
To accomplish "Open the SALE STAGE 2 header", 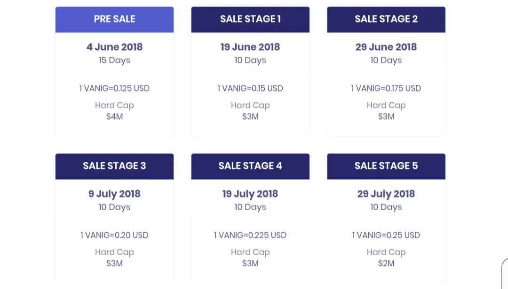I will click(386, 19).
